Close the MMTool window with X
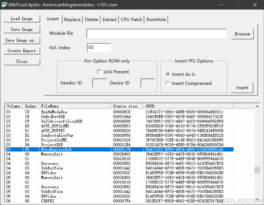The image size is (264, 205). [255, 5]
